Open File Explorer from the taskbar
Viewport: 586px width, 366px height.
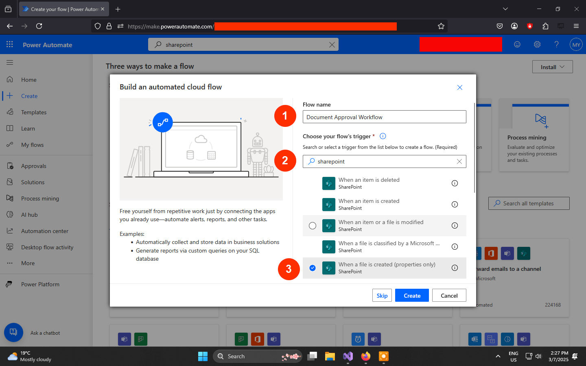click(x=330, y=356)
